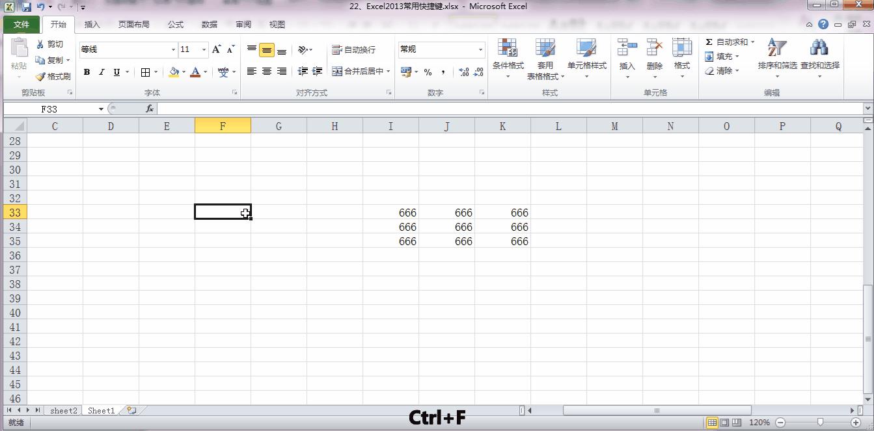Screen dimensions: 874x431
Task: Open the File (文件) tab
Action: coord(21,25)
